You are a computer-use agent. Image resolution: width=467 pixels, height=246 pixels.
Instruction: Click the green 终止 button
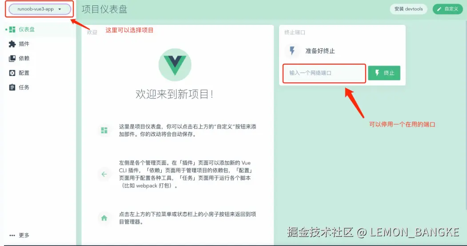[384, 73]
